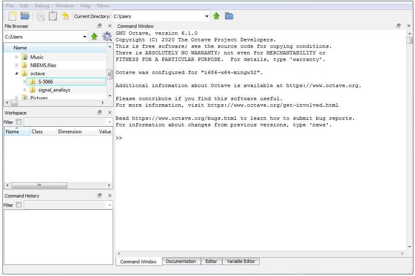The height and width of the screenshot is (276, 415).
Task: Select the S-5066 folder
Action: tap(66, 81)
